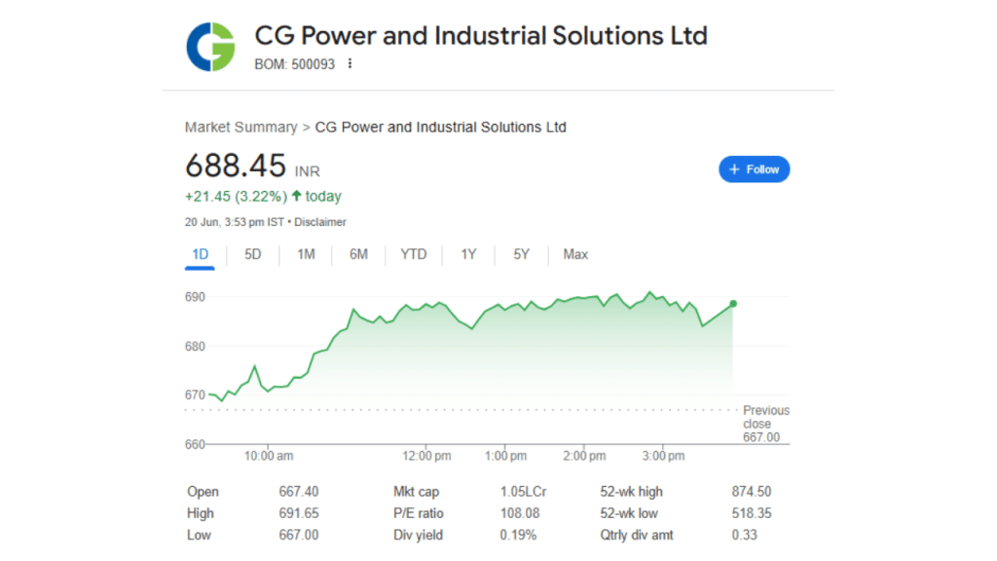Screen dimensions: 997x561
Task: Show the Max chart range
Action: 575,254
